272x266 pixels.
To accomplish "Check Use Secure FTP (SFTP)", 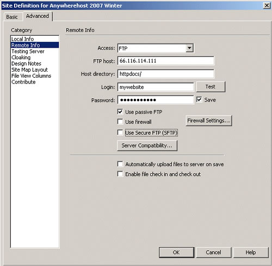I will pos(120,132).
